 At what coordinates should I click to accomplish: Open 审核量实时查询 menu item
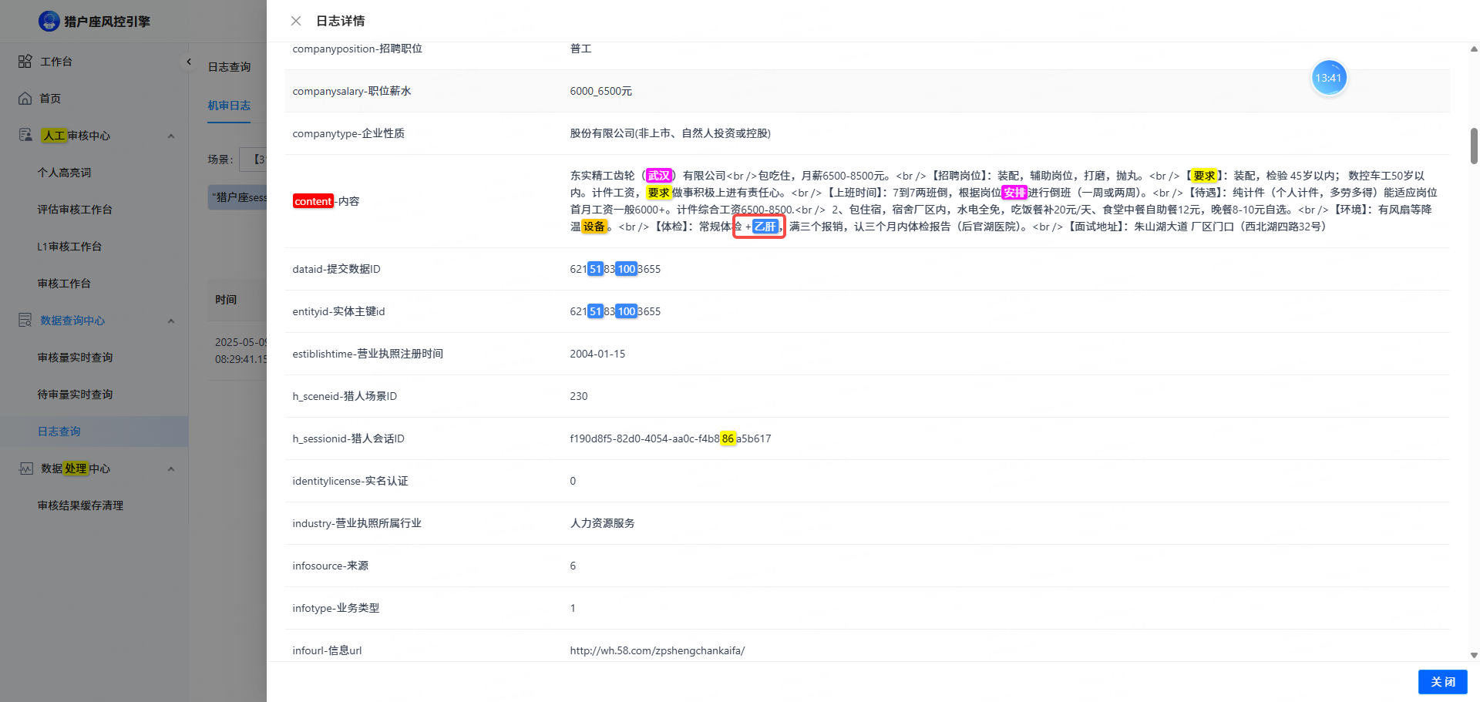pos(75,358)
